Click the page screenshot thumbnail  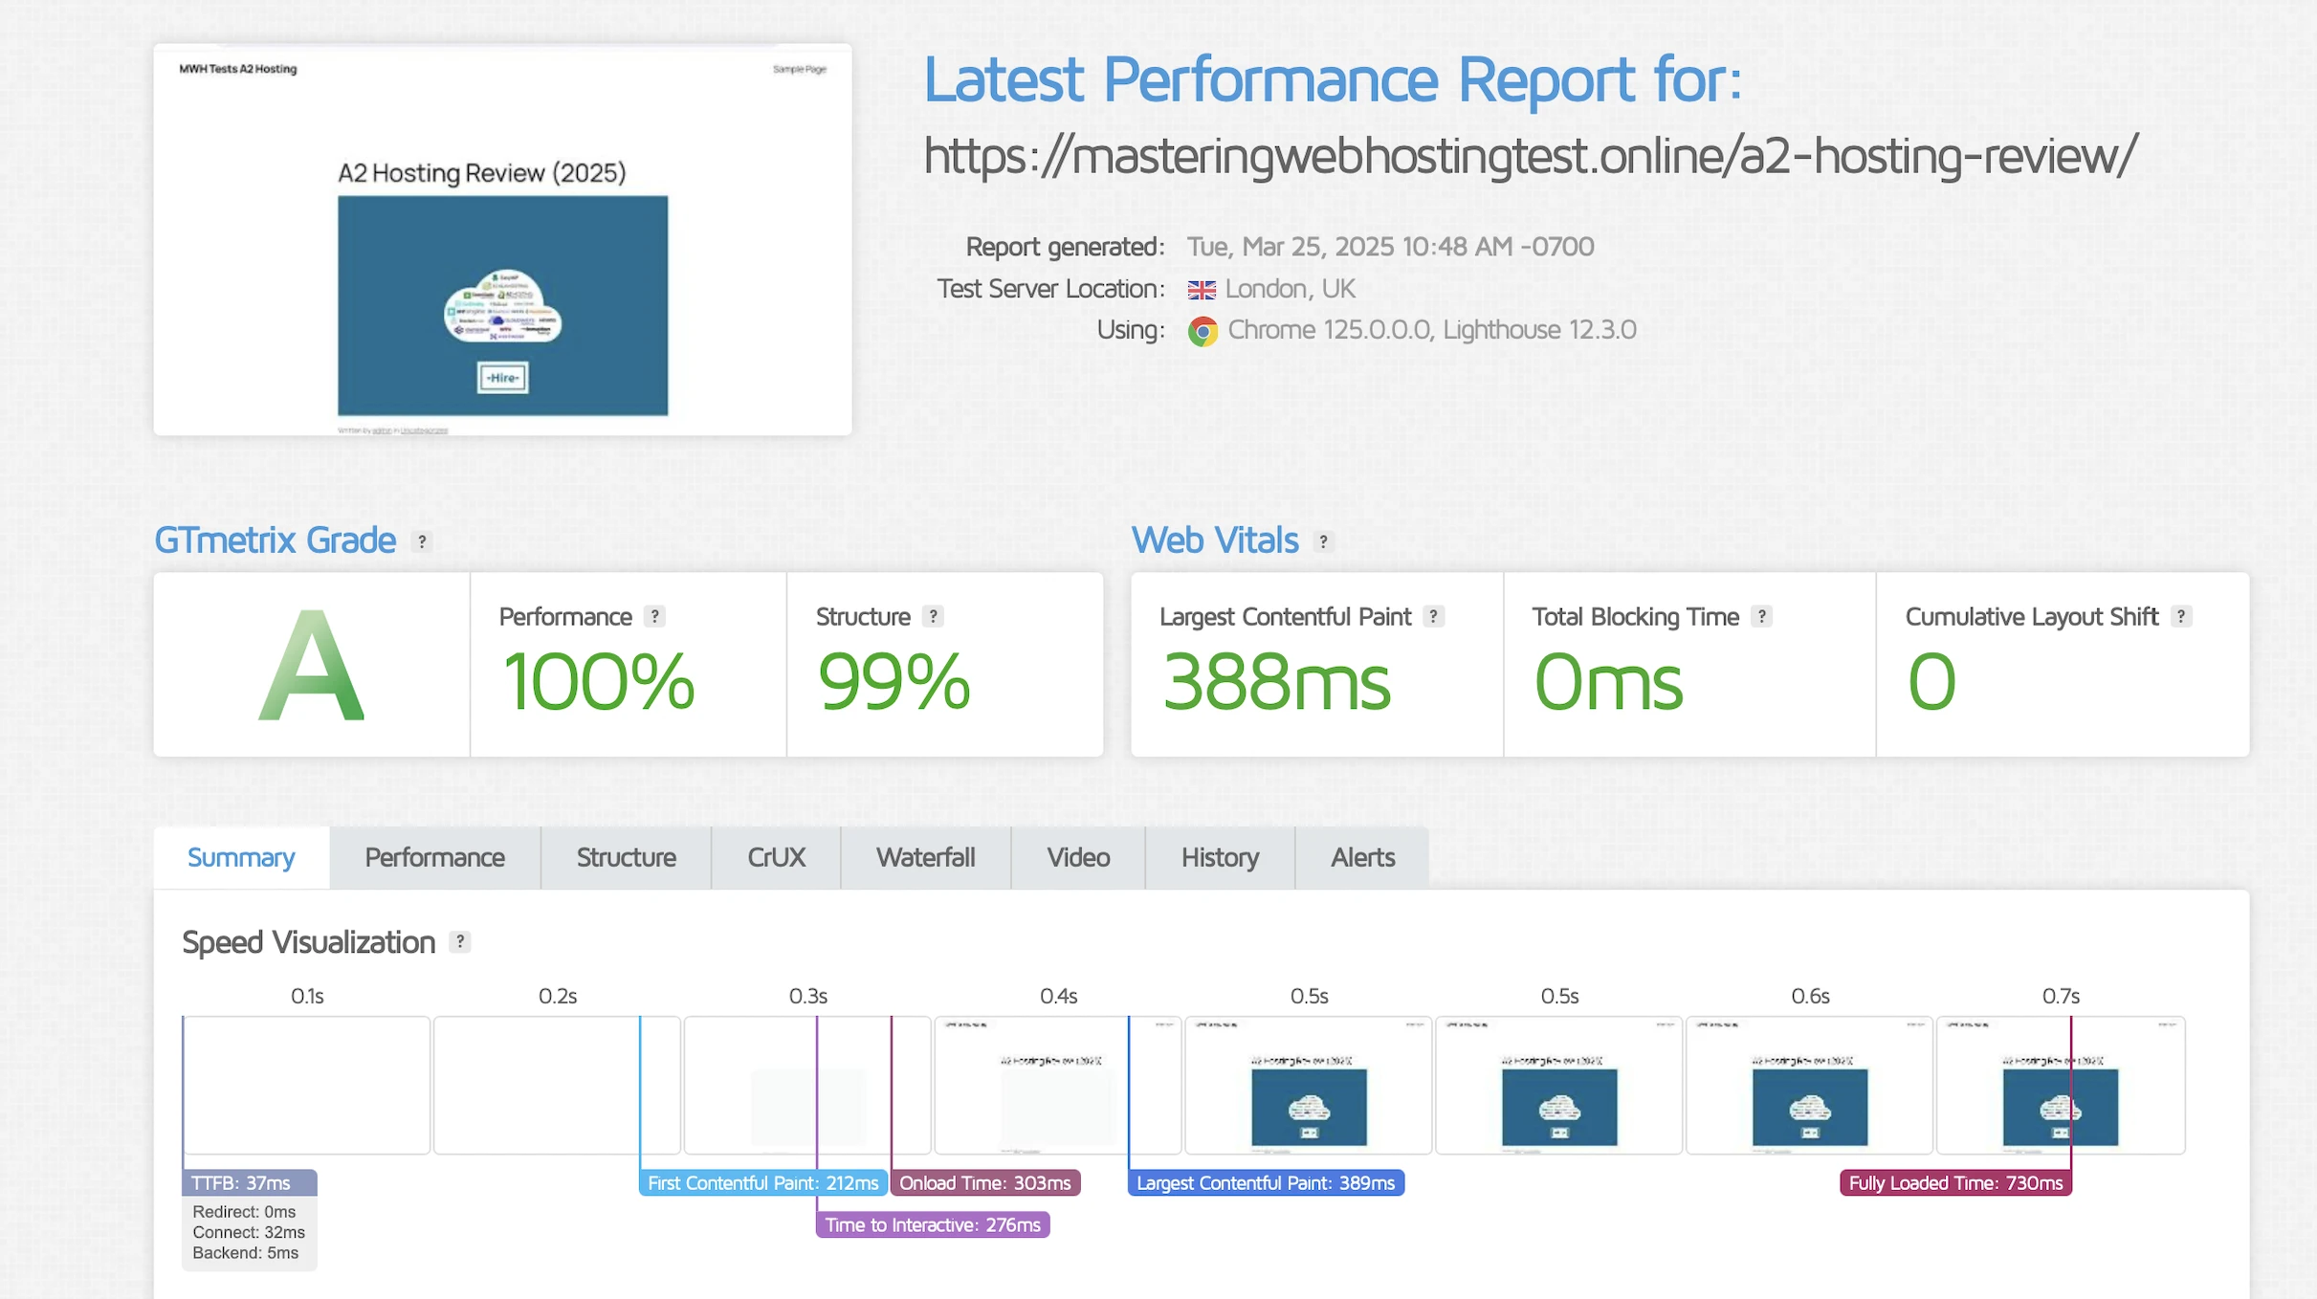click(502, 239)
